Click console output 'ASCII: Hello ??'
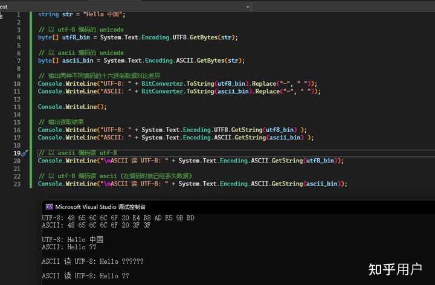 pyautogui.click(x=69, y=247)
